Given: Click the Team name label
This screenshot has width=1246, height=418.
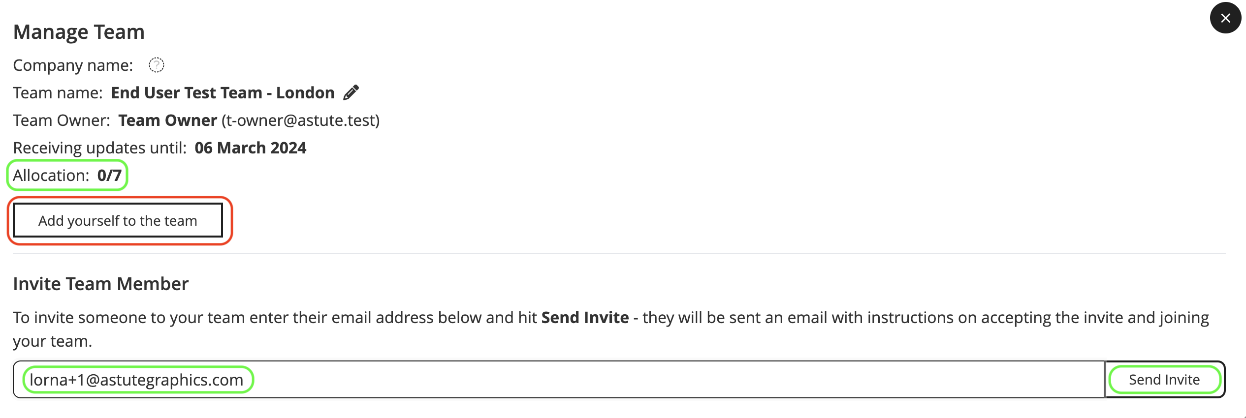Looking at the screenshot, I should pyautogui.click(x=58, y=93).
